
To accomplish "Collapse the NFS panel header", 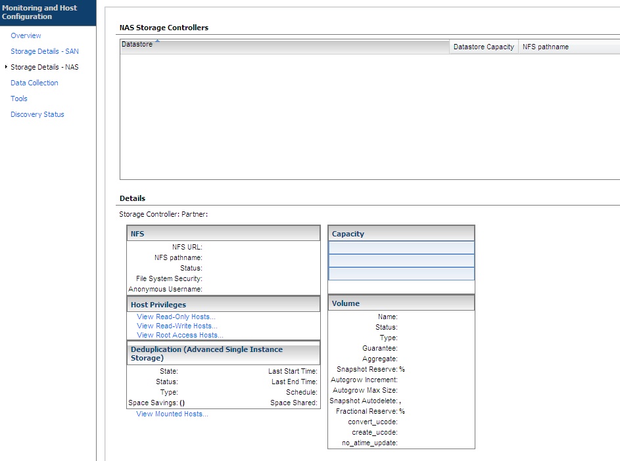I will tap(224, 234).
